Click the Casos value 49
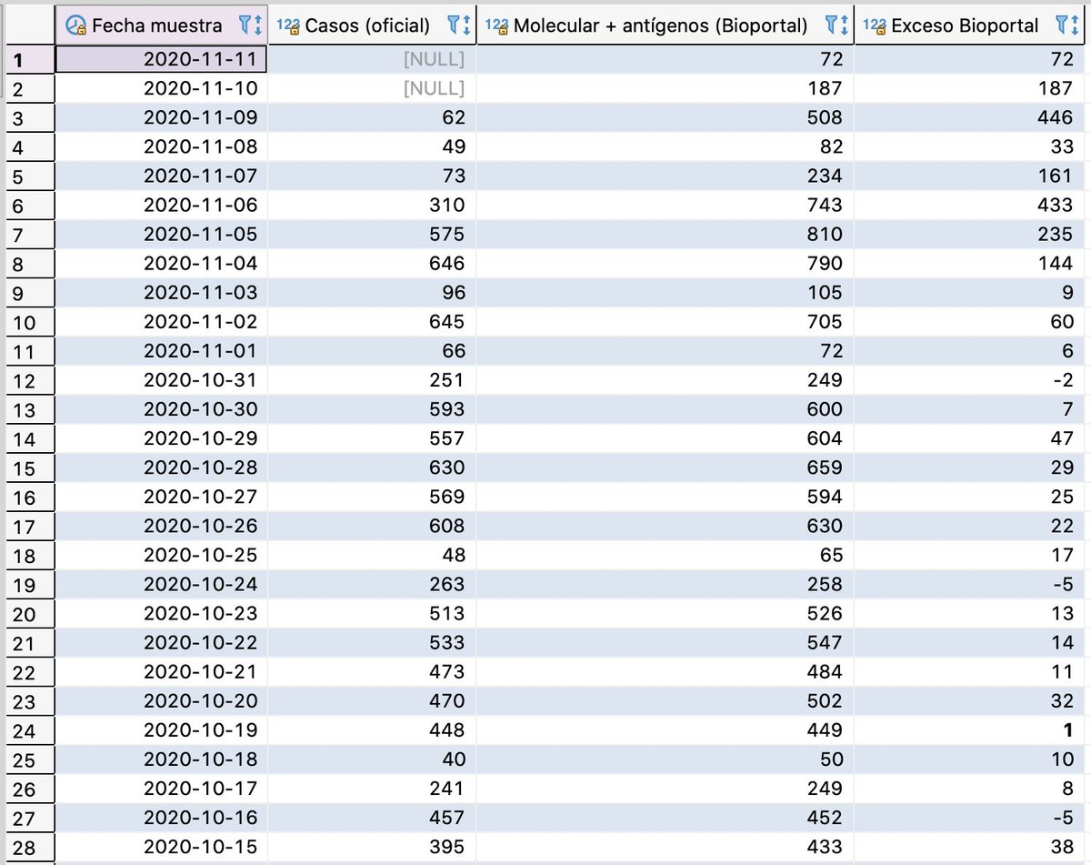Image resolution: width=1091 pixels, height=865 pixels. click(372, 146)
